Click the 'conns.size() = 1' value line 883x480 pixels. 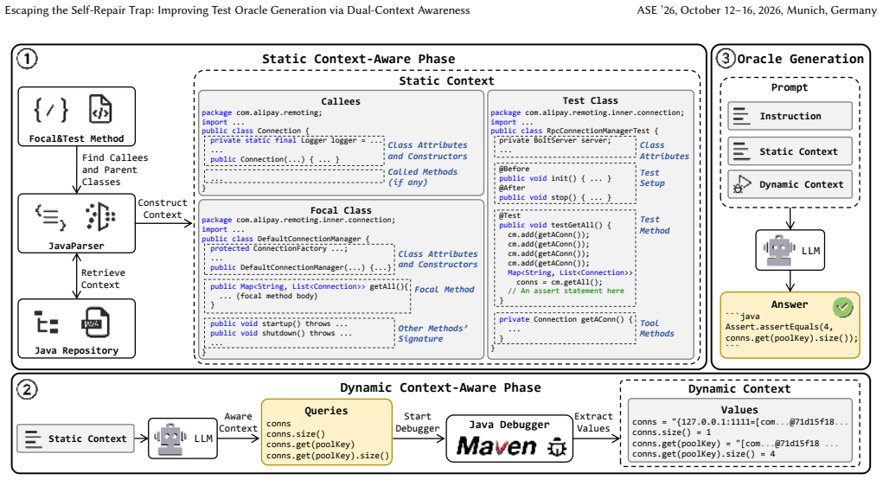671,432
